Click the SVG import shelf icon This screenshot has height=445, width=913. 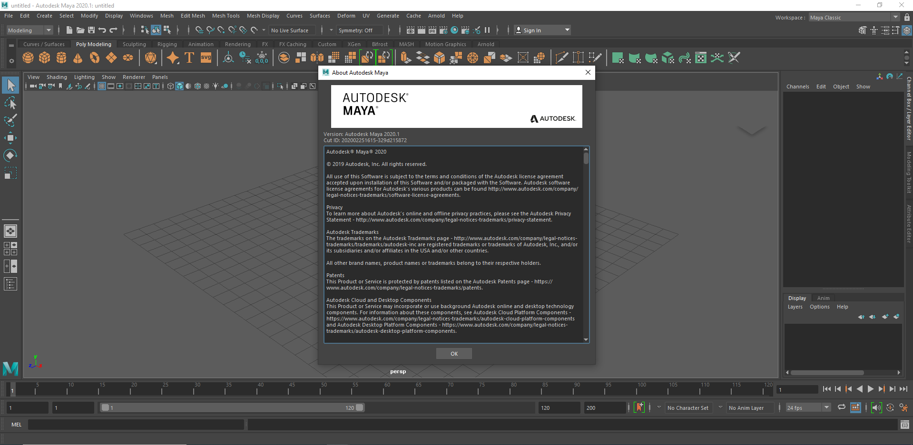point(206,58)
